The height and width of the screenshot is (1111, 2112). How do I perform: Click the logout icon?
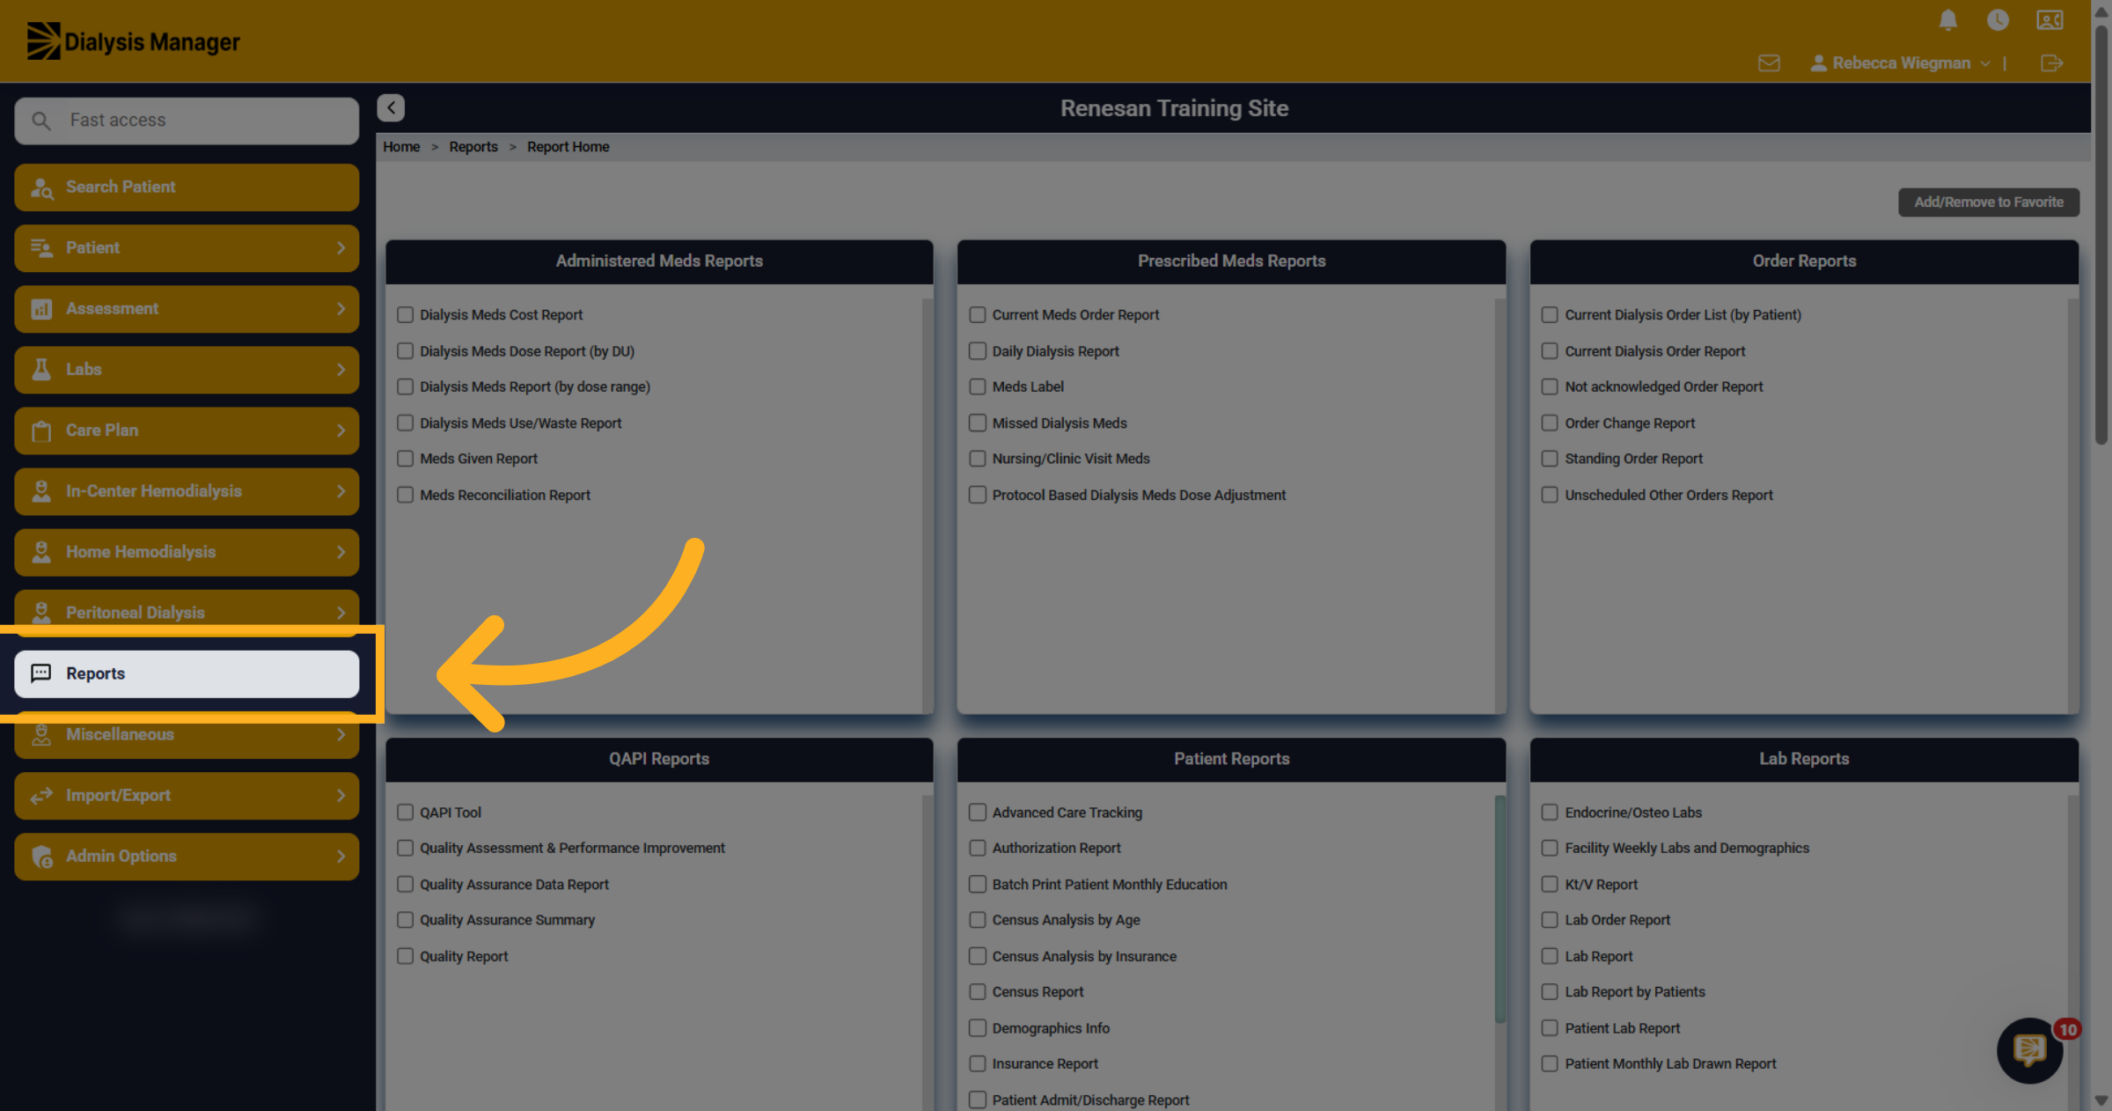pyautogui.click(x=2051, y=63)
